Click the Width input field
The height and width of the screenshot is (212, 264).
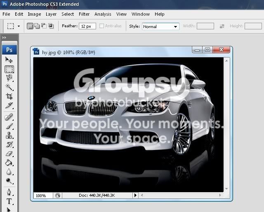[x=205, y=26]
